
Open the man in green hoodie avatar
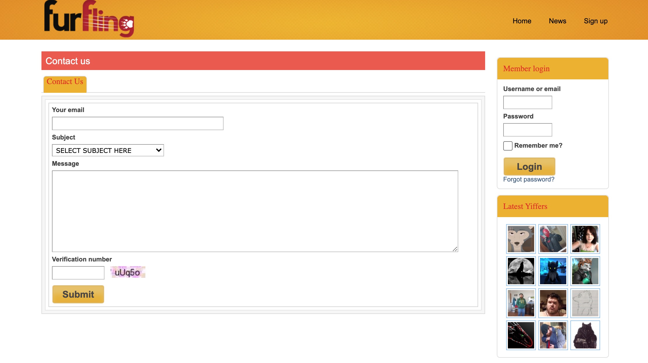click(521, 303)
